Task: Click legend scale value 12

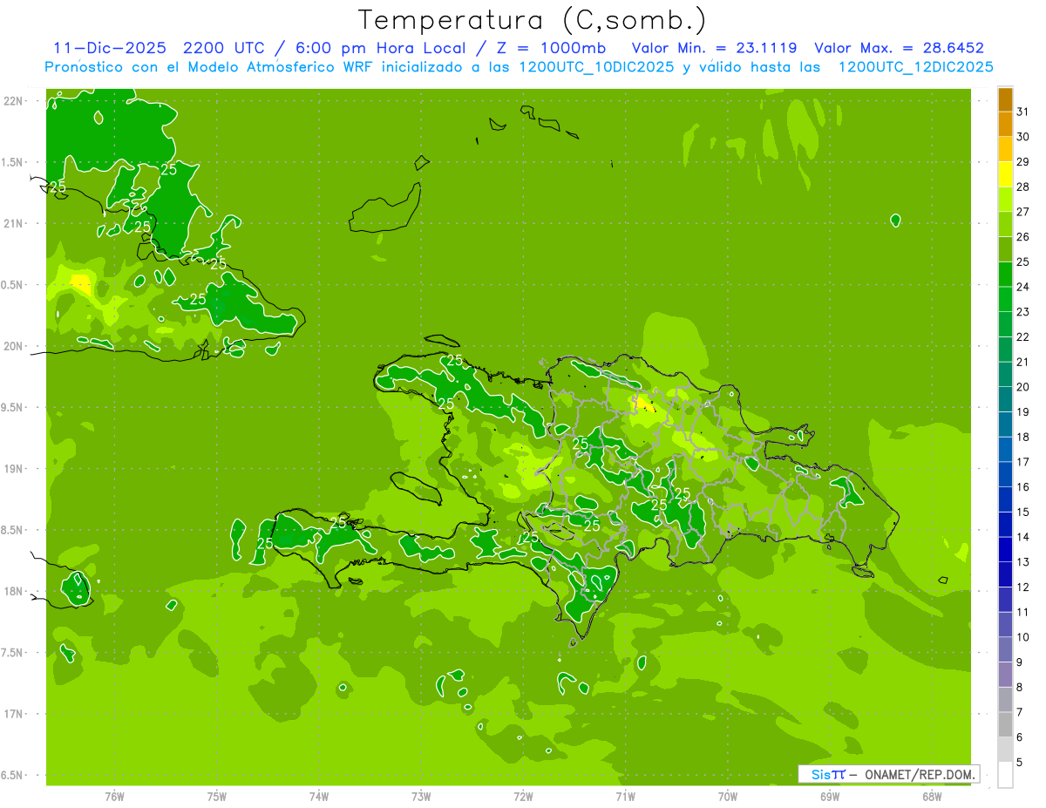Action: tap(1022, 587)
